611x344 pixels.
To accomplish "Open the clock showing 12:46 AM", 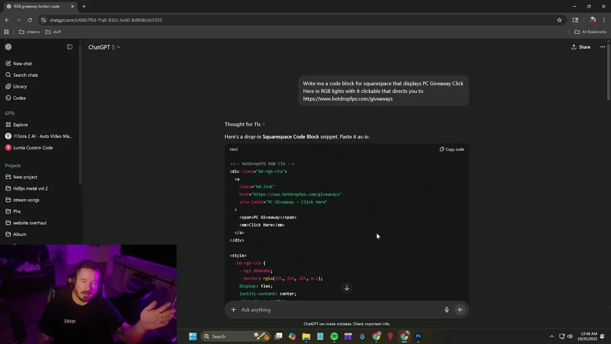I will pos(588,336).
